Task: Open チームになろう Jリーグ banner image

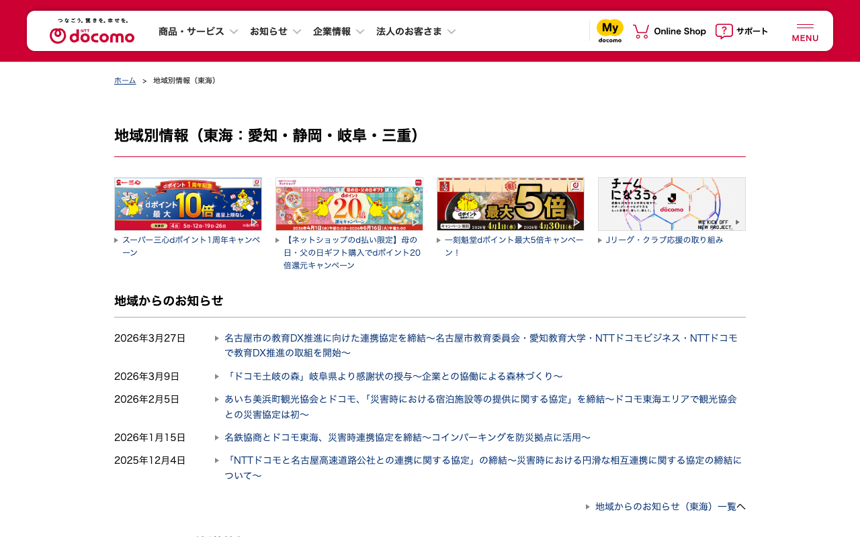Action: click(x=672, y=204)
